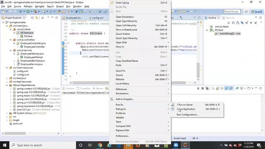Click the Zoom taskbar icon
This screenshot has width=265, height=149.
coord(176,145)
